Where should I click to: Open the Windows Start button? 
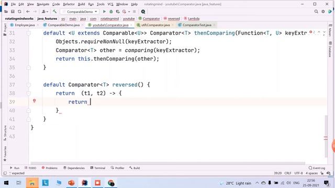click(6, 183)
